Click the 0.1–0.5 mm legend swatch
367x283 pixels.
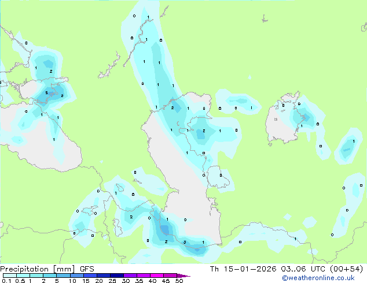point(10,275)
